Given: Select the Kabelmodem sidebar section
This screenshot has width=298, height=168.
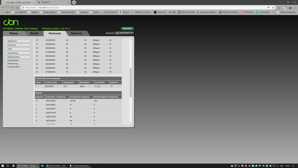Looking at the screenshot, I should tap(18, 57).
